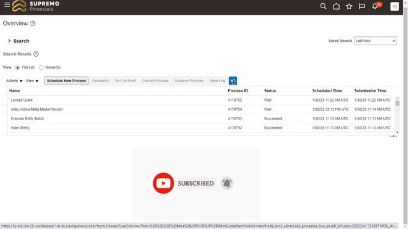408x229 pixels.
Task: Click table scrollbar up arrow
Action: tap(397, 99)
